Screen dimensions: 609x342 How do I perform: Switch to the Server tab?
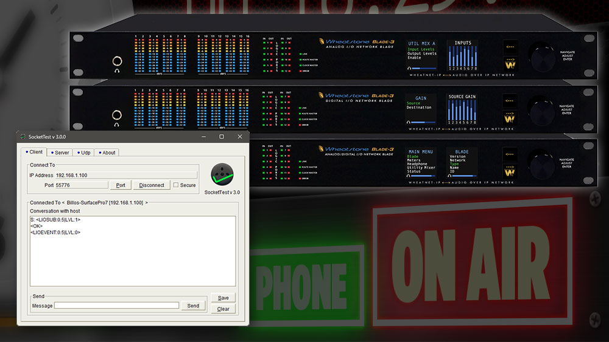[x=60, y=152]
